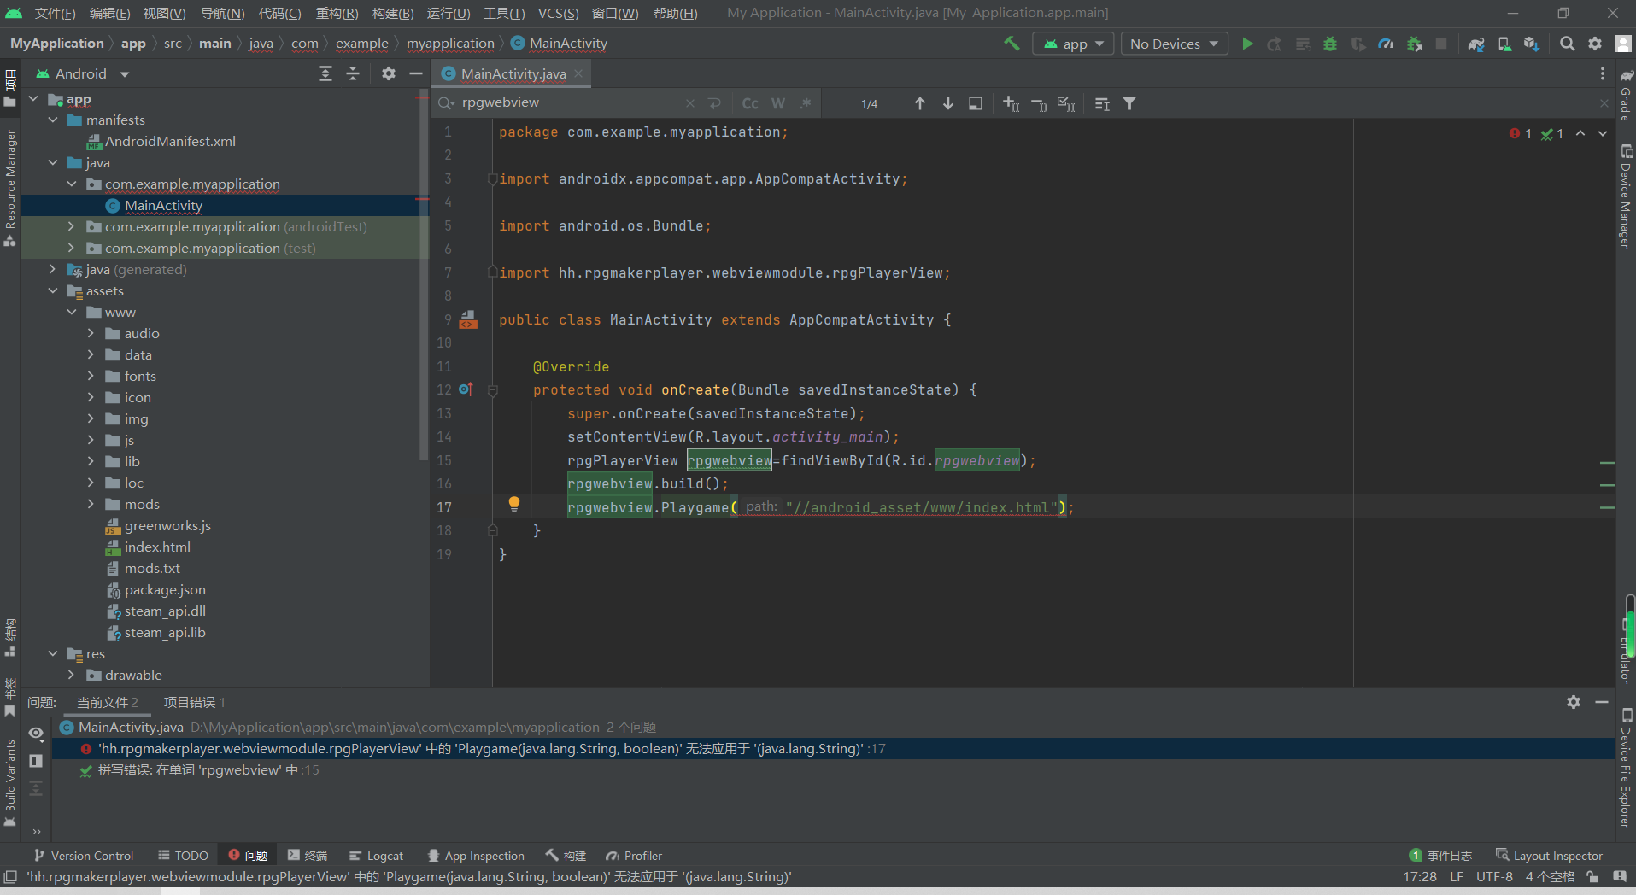
Task: Open the VCS menu
Action: tap(557, 13)
